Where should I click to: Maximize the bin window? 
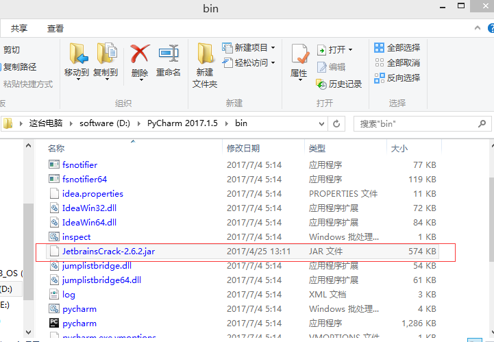(461, 5)
